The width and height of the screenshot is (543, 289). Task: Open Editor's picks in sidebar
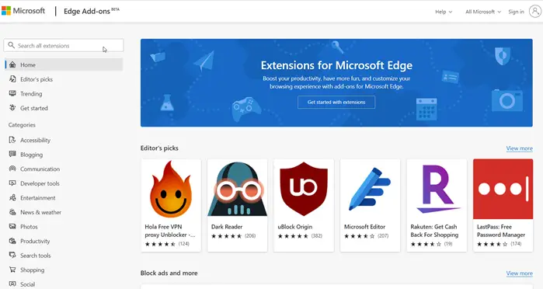pos(37,79)
